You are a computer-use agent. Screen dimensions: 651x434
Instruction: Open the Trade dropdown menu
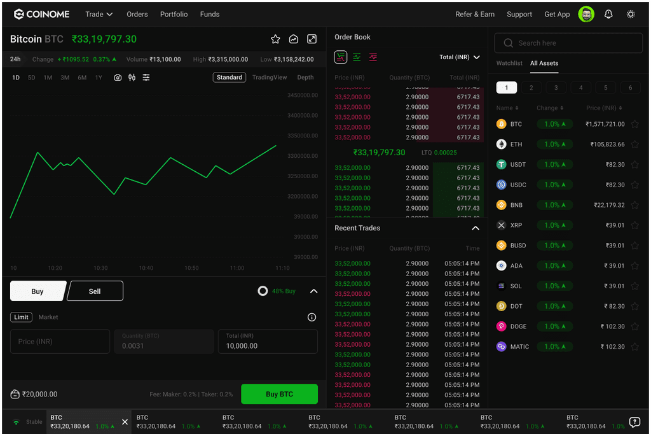point(99,14)
